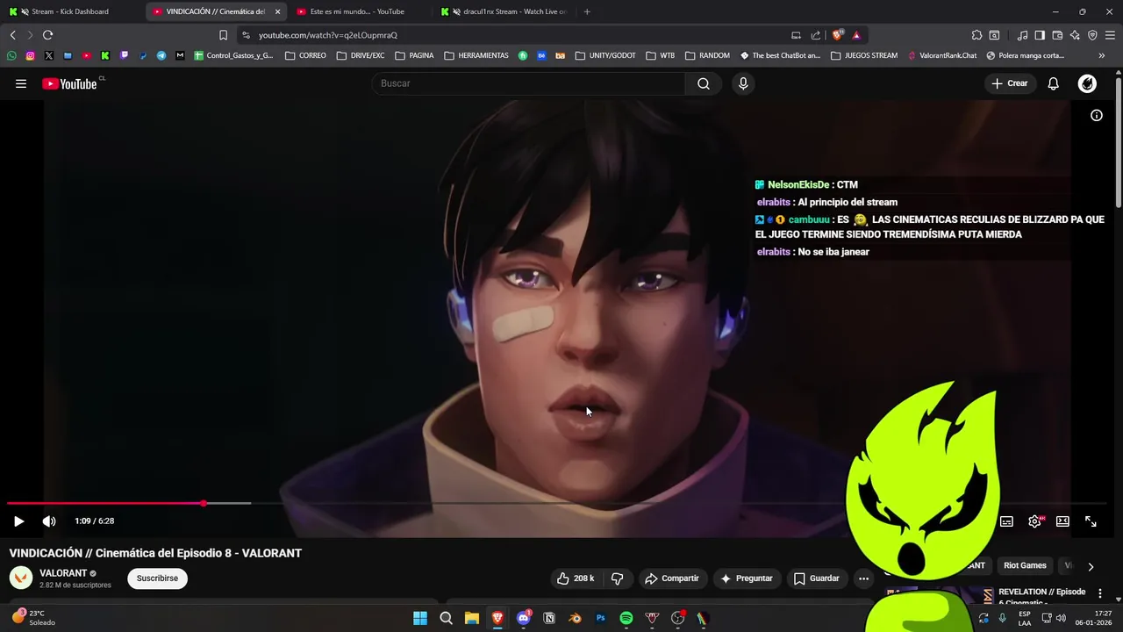
Task: Open the YouTube guide hamburger menu
Action: click(x=21, y=83)
